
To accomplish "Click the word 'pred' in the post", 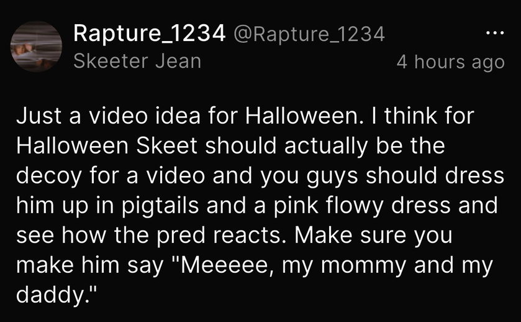I will click(x=181, y=236).
